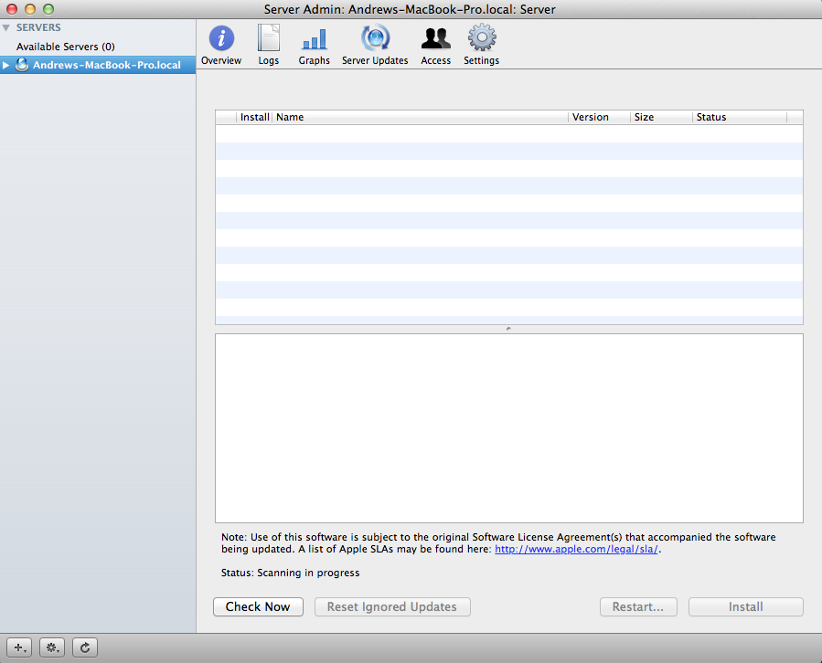Select Available Servers (0) row

pos(98,47)
